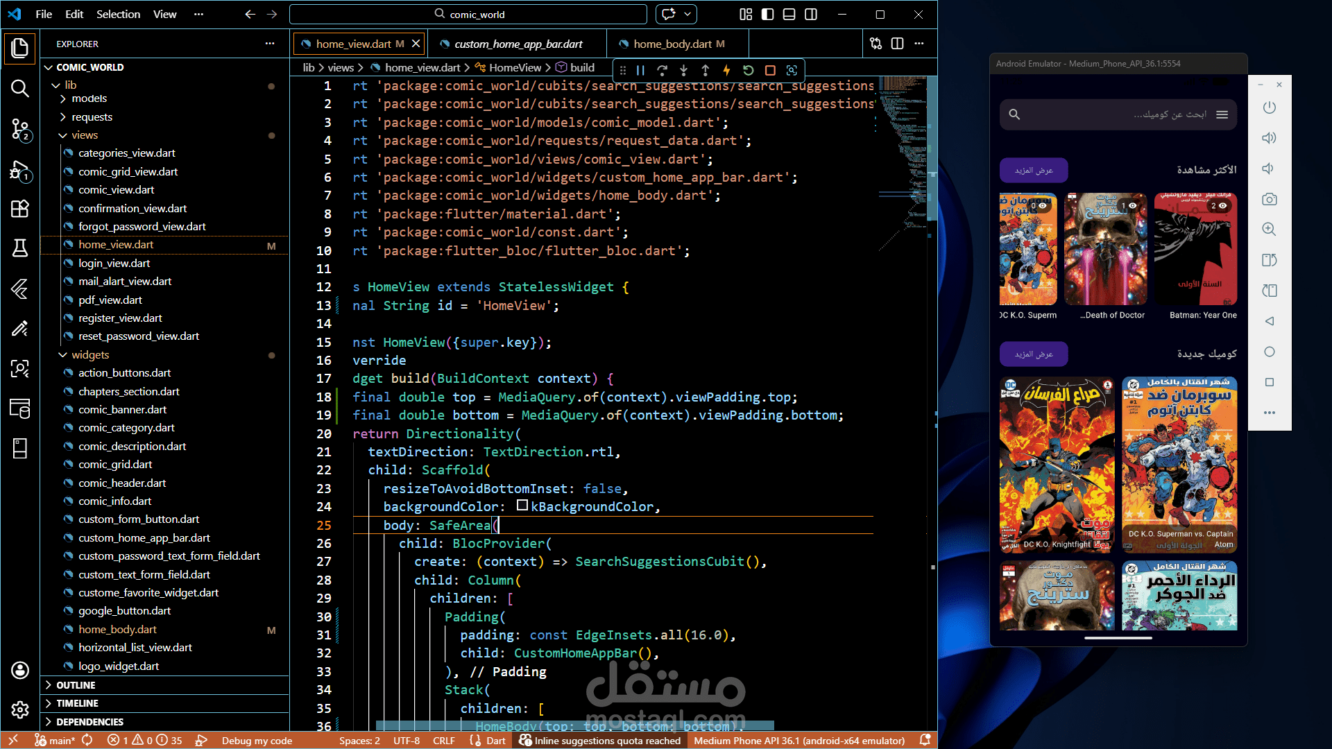Image resolution: width=1332 pixels, height=749 pixels.
Task: Take an emulator screenshot with the camera icon
Action: click(x=1269, y=200)
